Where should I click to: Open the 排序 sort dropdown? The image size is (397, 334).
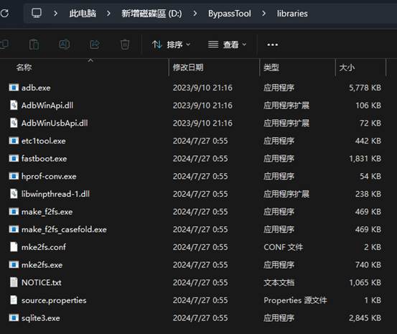coord(171,45)
